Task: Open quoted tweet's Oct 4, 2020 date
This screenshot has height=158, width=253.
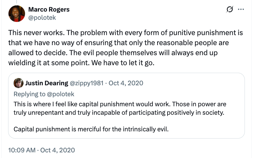Action: 126,83
